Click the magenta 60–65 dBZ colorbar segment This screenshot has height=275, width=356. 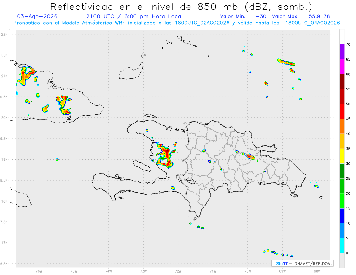pos(342,67)
